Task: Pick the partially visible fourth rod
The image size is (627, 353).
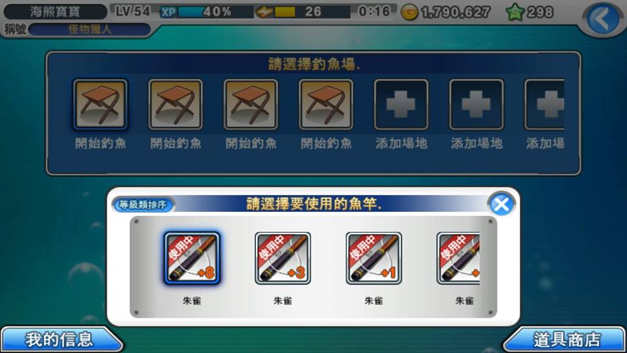Action: 458,259
